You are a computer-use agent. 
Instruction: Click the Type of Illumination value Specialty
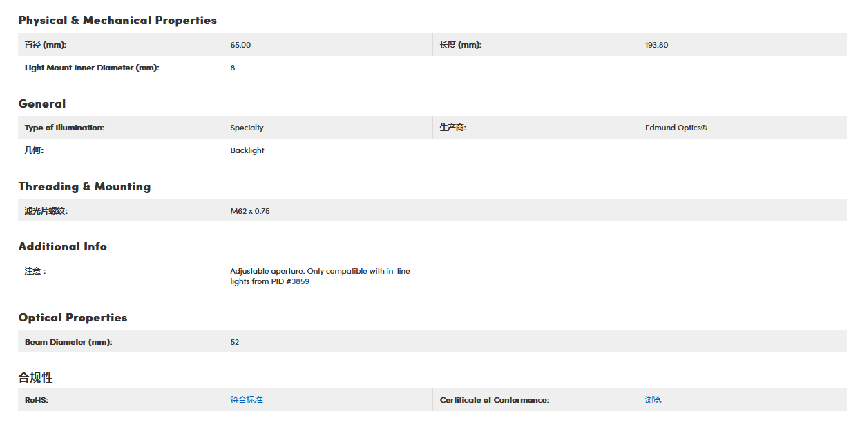[x=247, y=128]
